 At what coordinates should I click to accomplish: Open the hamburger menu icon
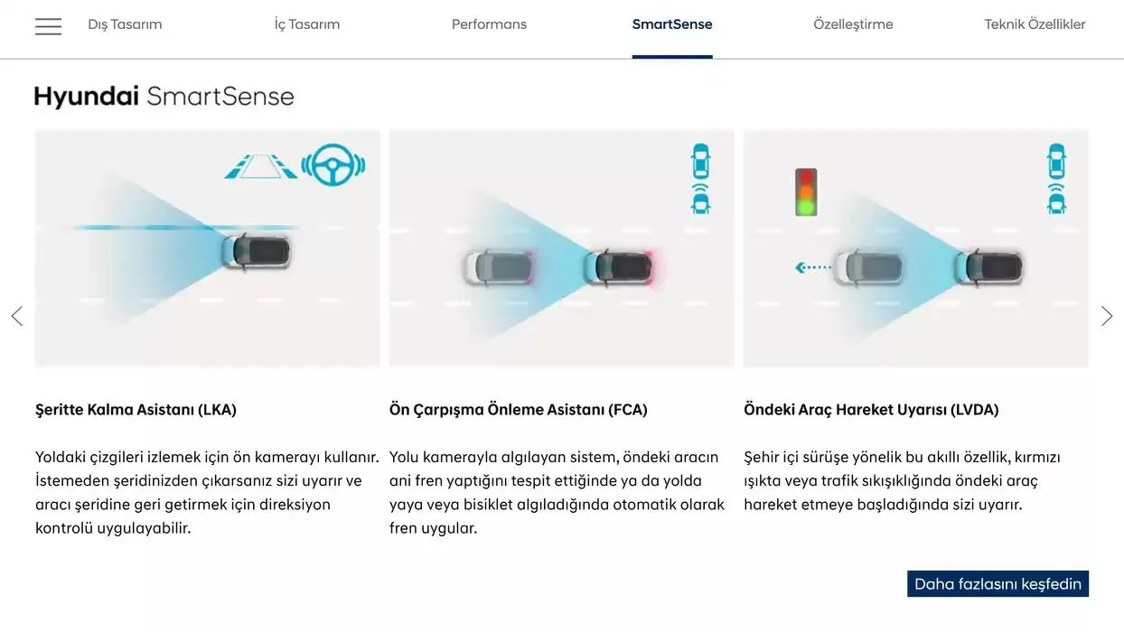pyautogui.click(x=48, y=26)
